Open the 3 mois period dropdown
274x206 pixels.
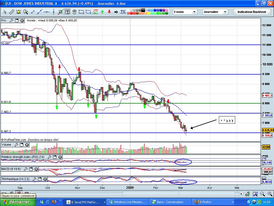185,12
